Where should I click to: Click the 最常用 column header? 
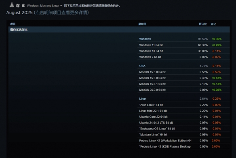pyautogui.click(x=142, y=24)
